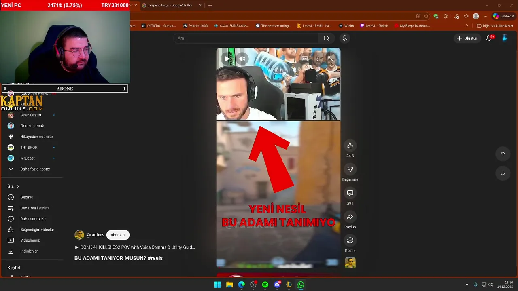The image size is (518, 291).
Task: Show hidden system tray icons
Action: 467,285
